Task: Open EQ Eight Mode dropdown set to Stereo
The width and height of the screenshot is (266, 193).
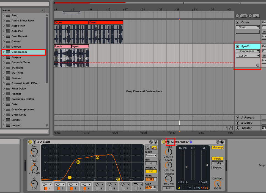Action: pos(151,156)
